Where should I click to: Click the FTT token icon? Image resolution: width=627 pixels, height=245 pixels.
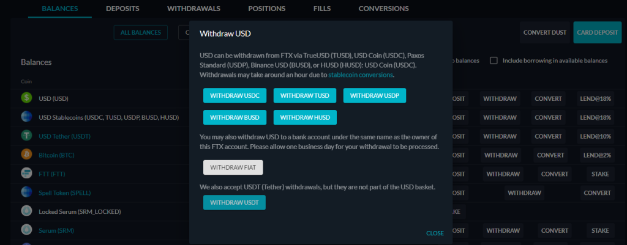(26, 174)
